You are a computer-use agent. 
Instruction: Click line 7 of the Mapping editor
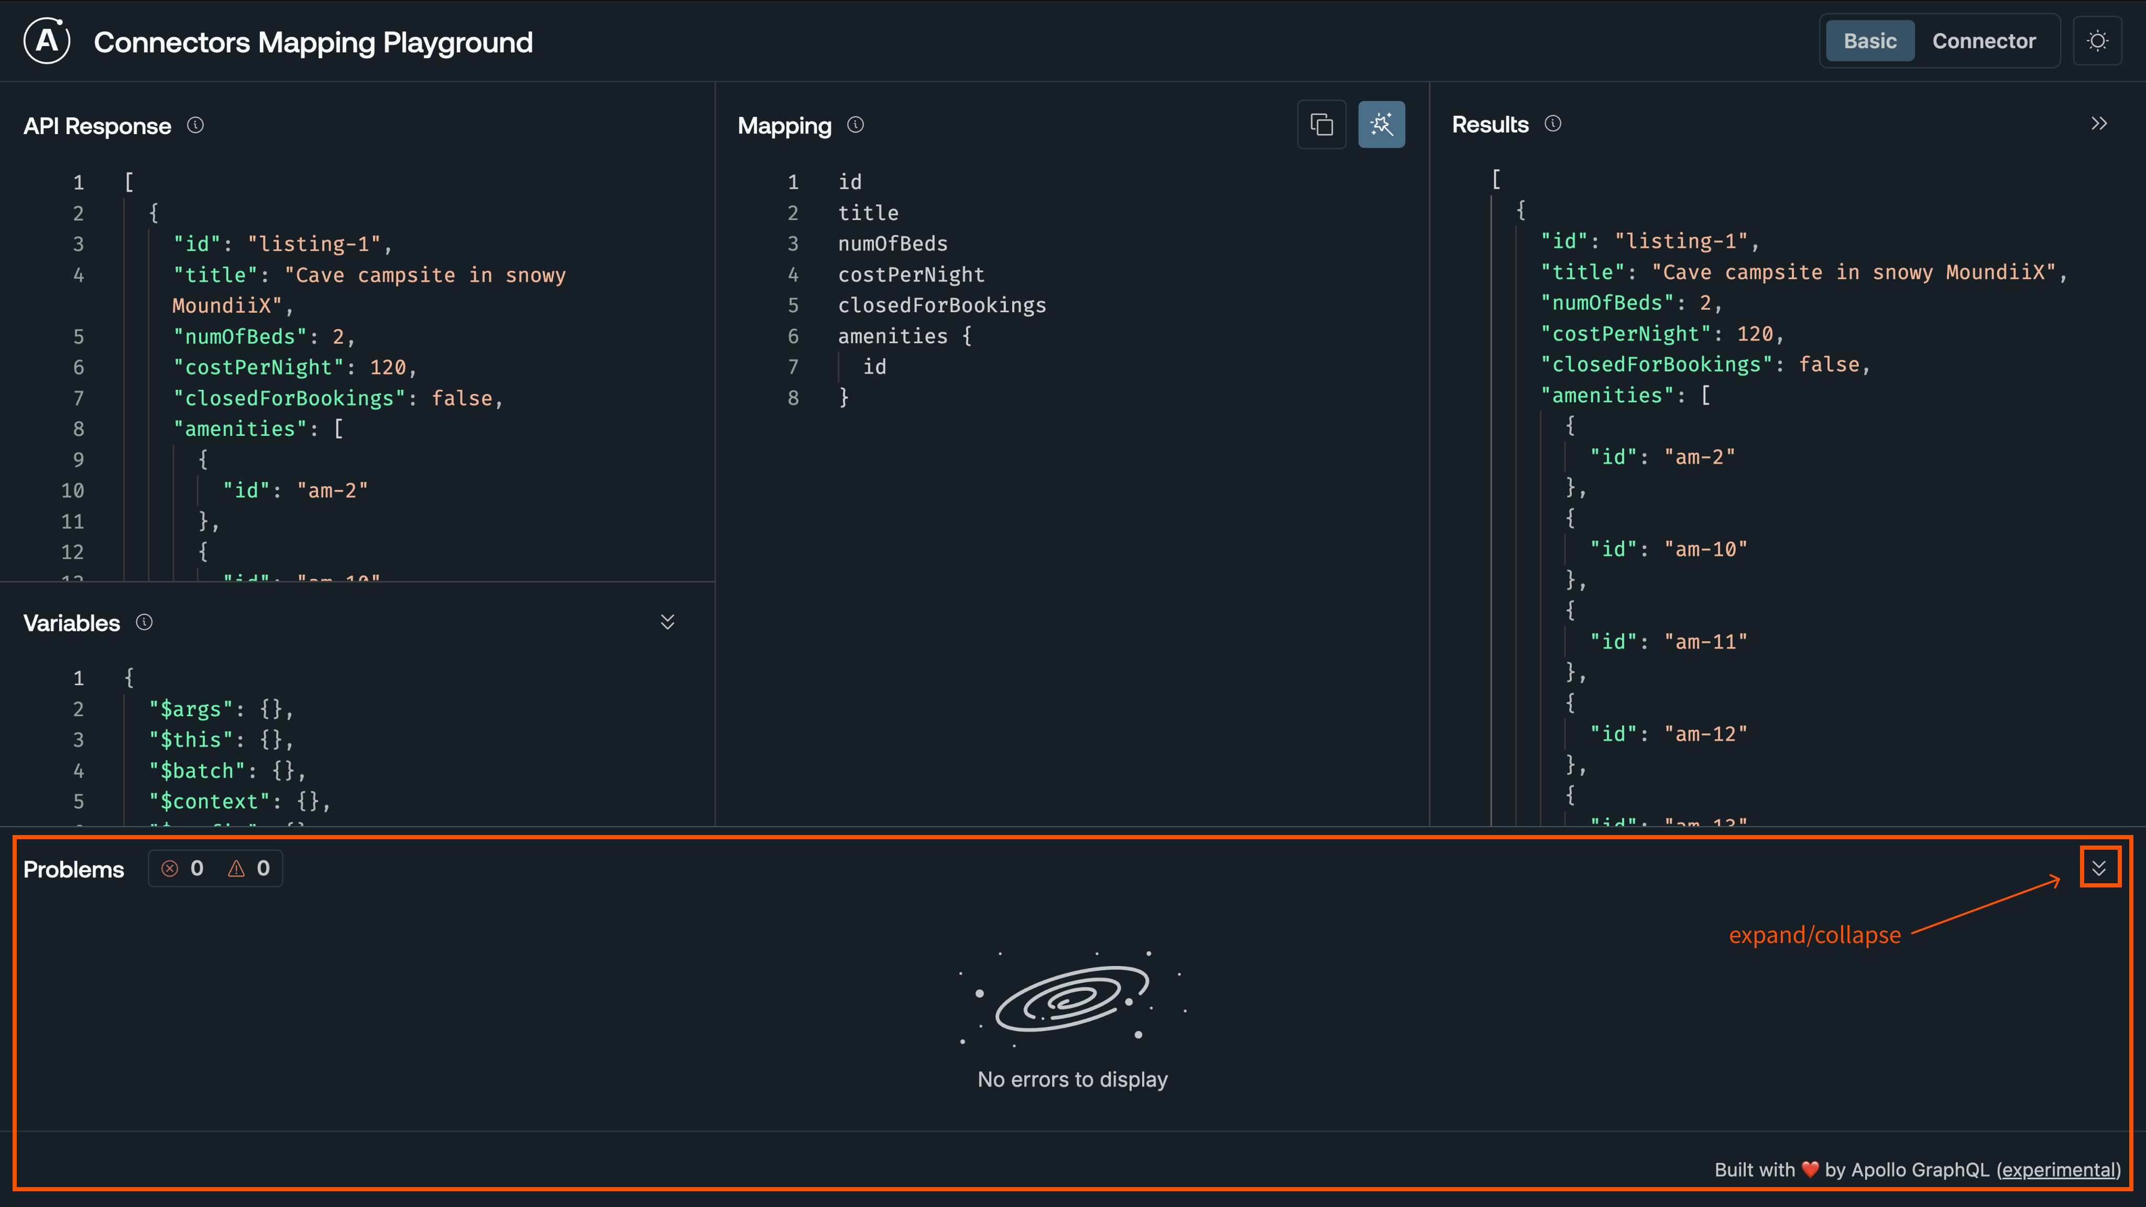click(874, 367)
